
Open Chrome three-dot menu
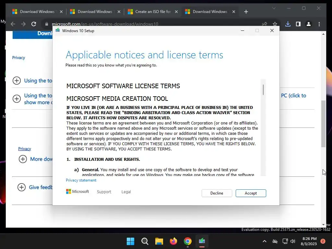(319, 24)
